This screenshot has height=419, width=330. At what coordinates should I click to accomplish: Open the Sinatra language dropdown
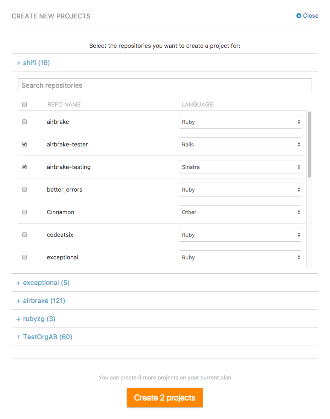240,167
